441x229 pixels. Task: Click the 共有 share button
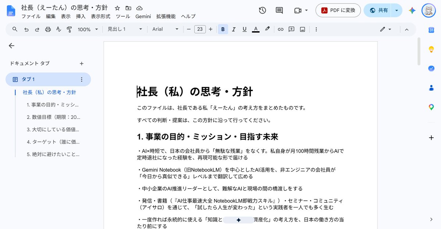point(378,10)
